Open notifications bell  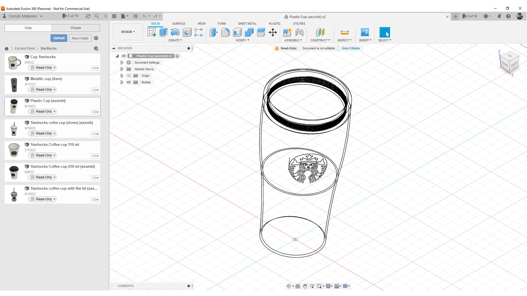click(499, 16)
